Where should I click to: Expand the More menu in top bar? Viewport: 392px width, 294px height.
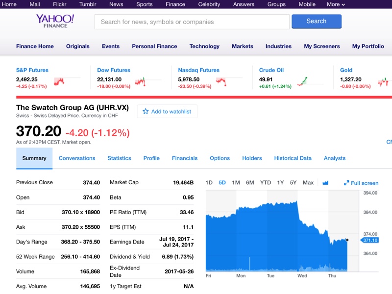pyautogui.click(x=336, y=4)
